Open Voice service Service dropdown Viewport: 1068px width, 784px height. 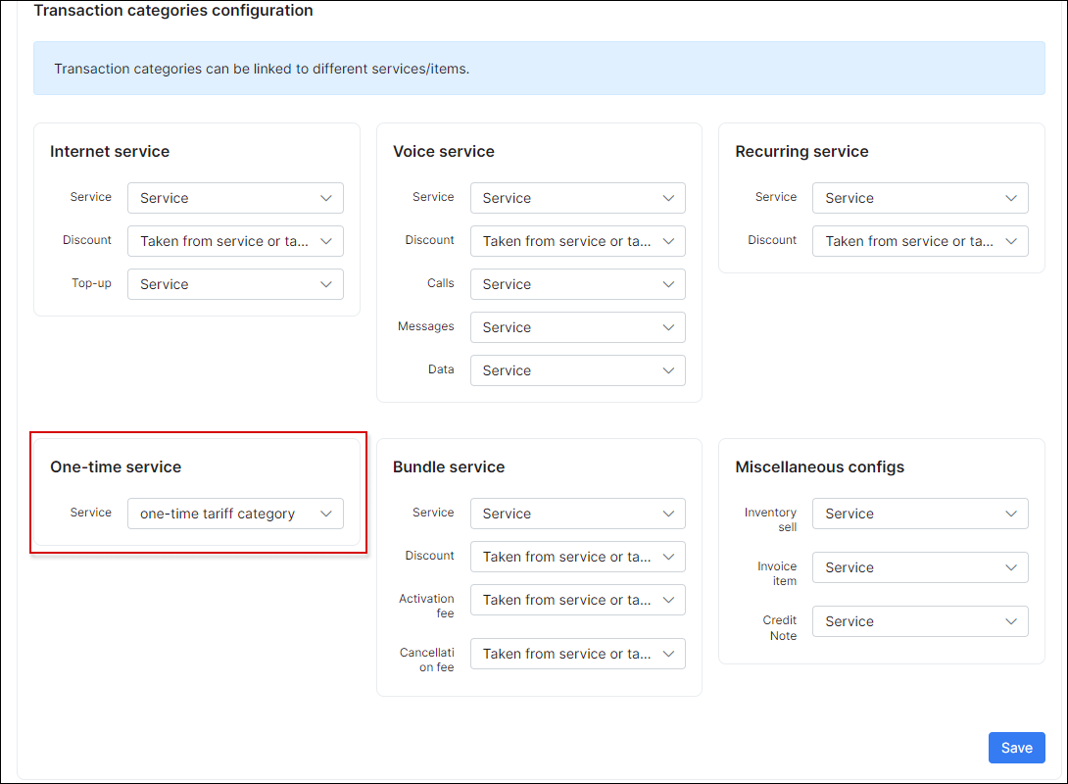(577, 198)
